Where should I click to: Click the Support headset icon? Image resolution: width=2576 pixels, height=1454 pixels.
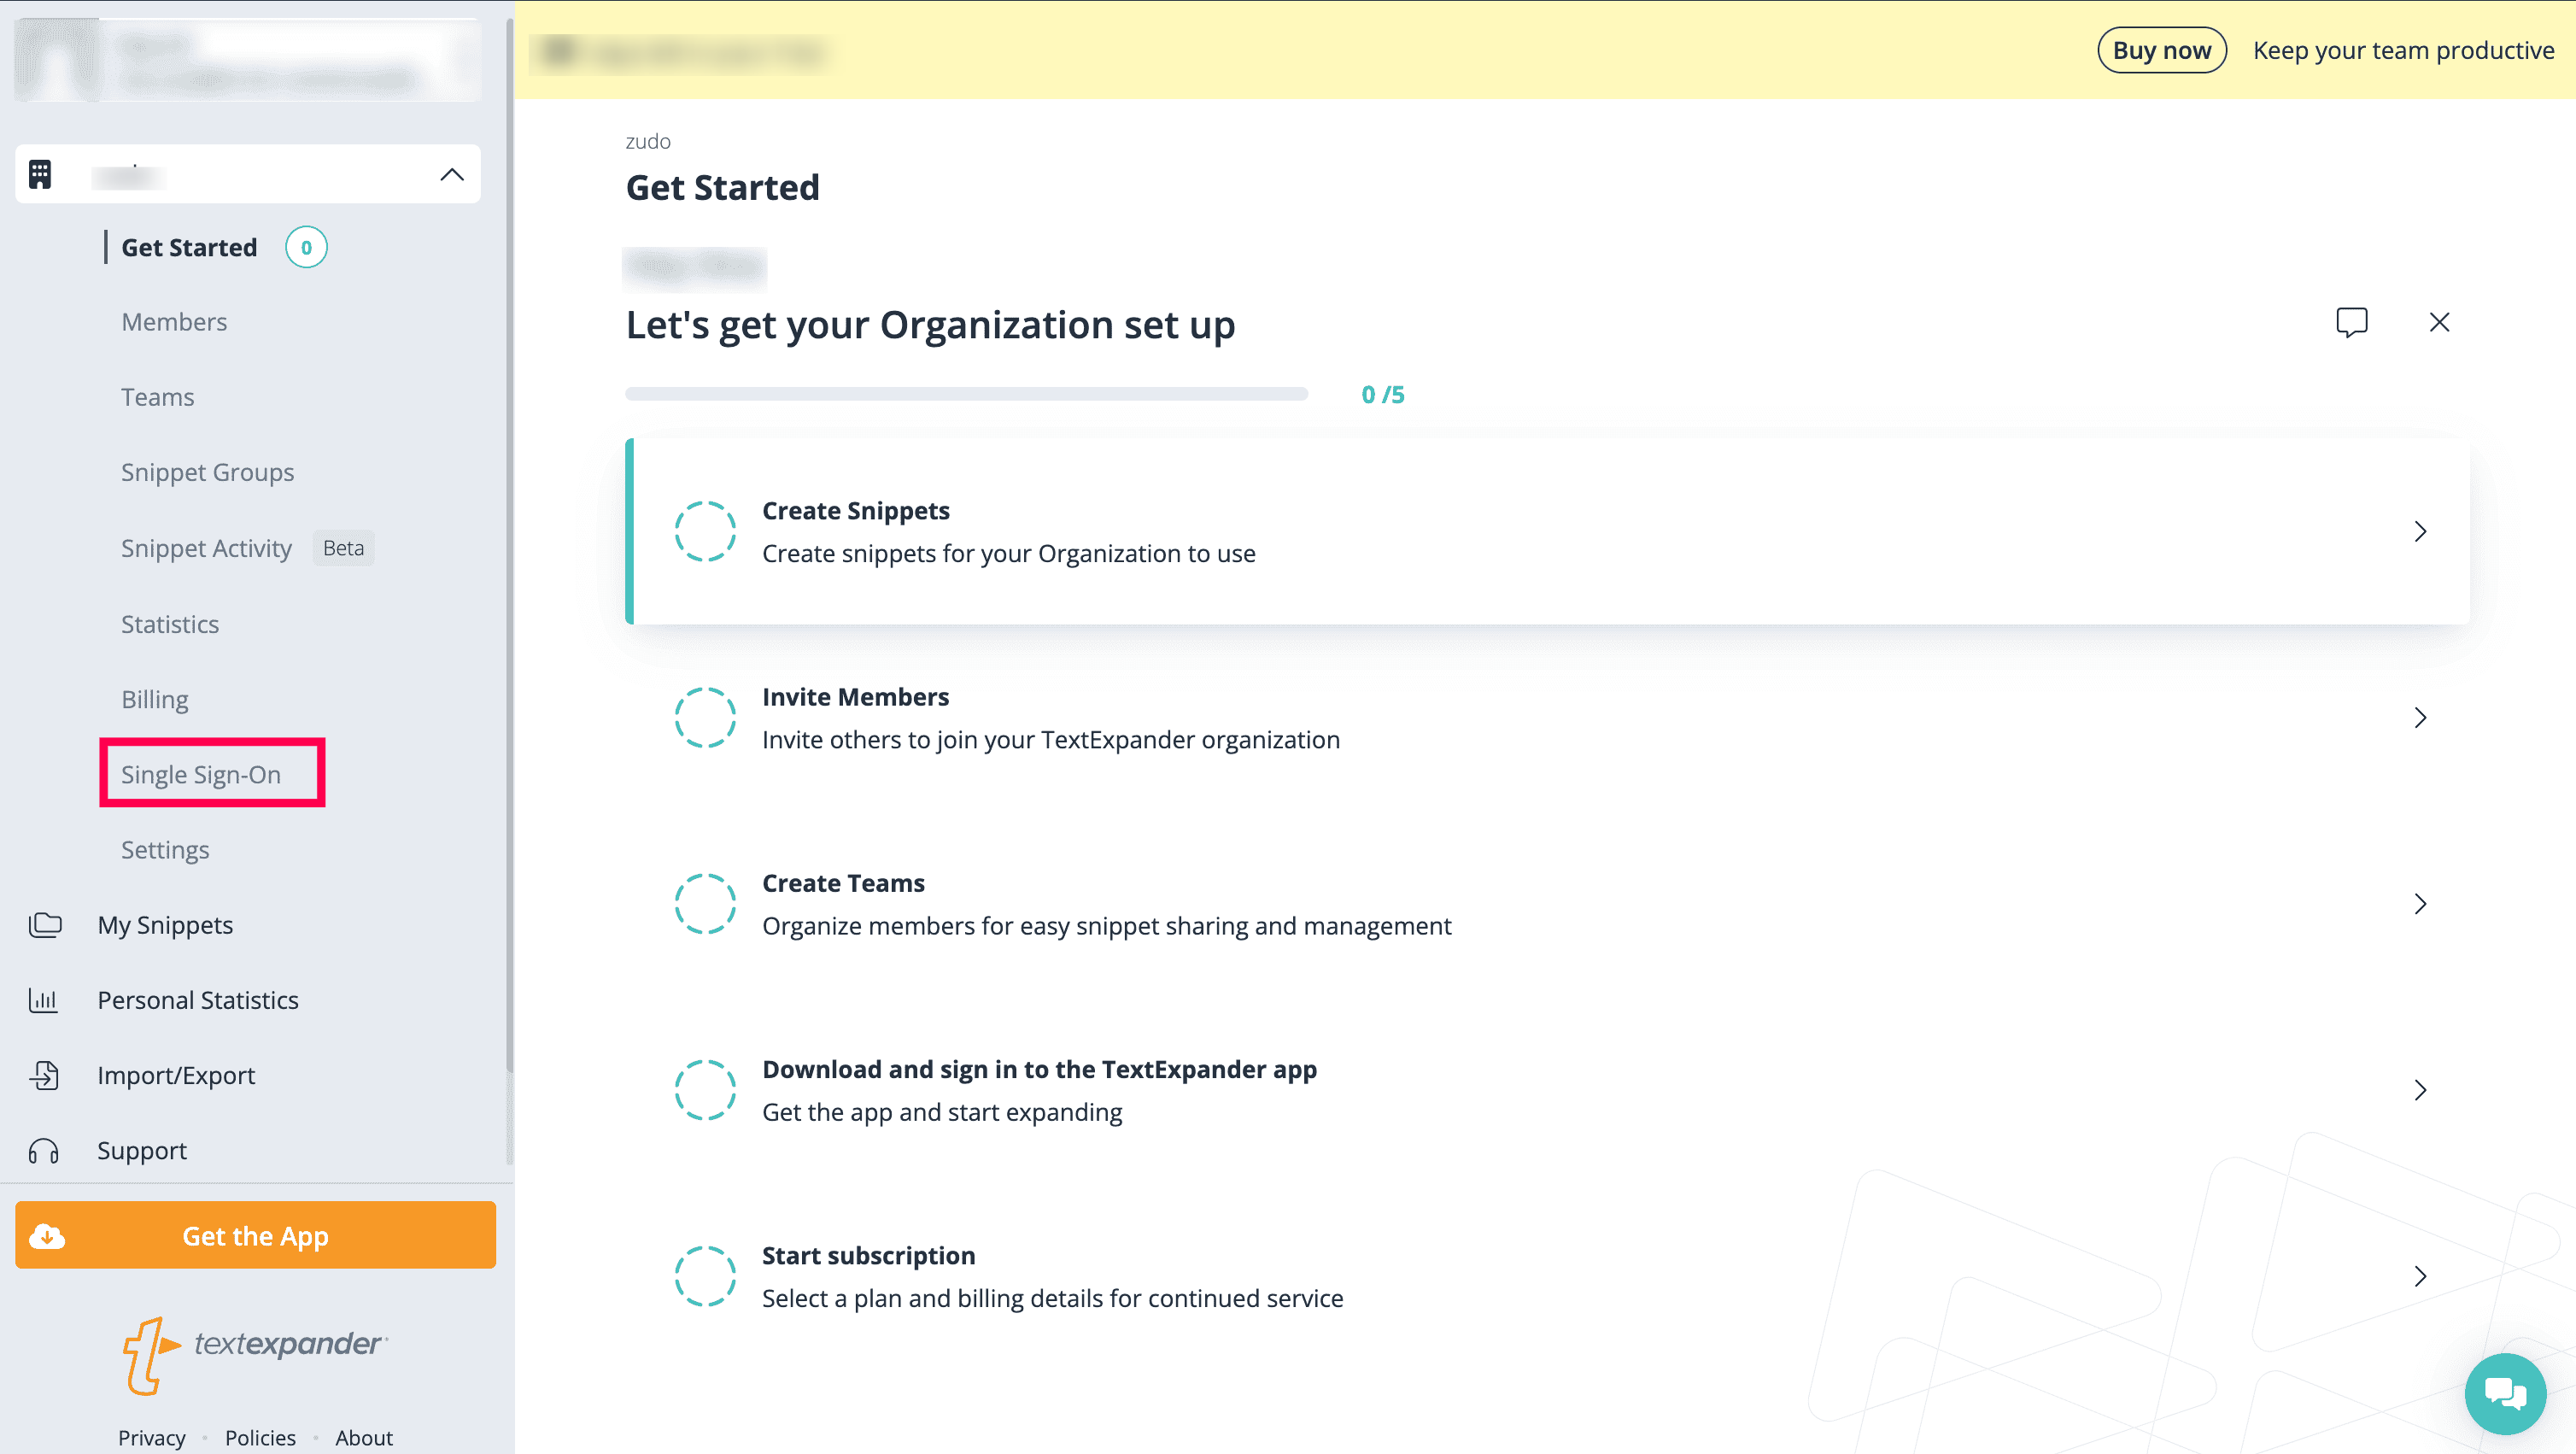point(43,1151)
